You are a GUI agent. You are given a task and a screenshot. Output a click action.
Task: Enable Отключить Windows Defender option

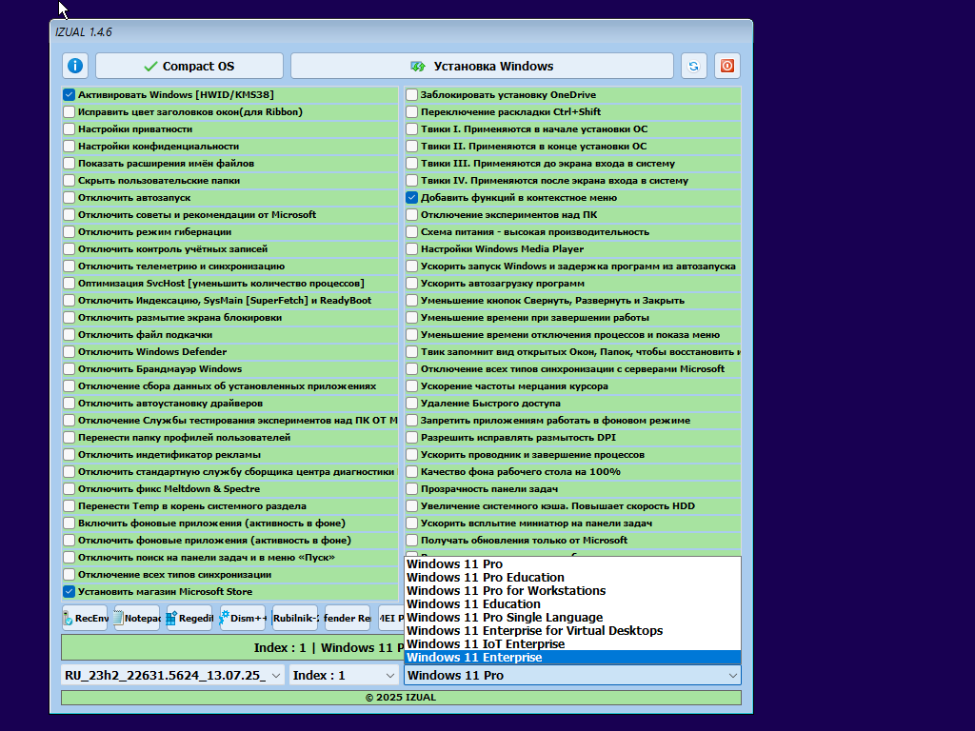69,352
